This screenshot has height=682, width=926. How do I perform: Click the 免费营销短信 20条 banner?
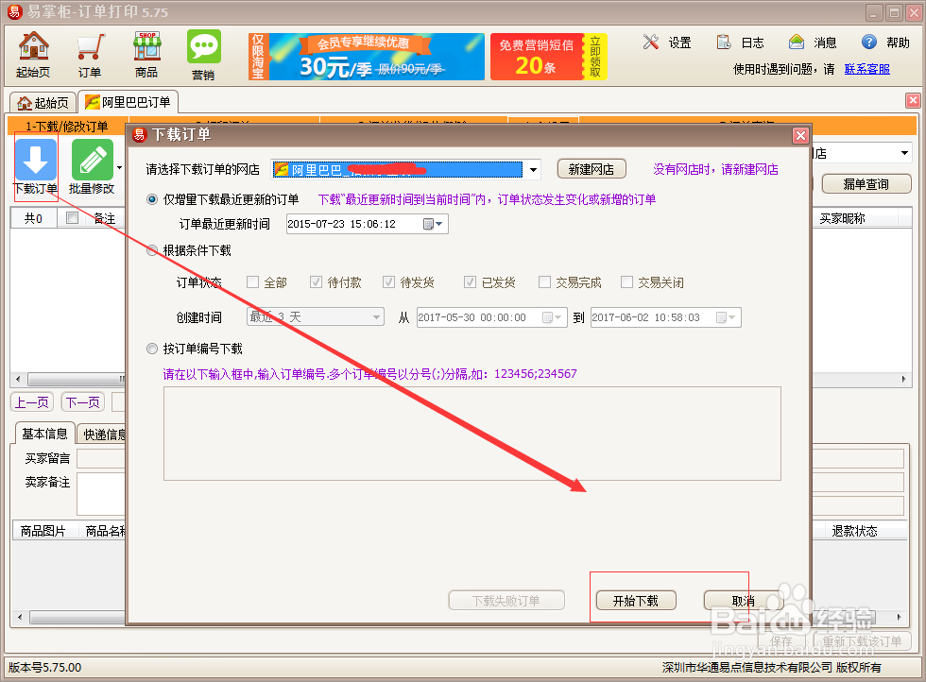[549, 57]
